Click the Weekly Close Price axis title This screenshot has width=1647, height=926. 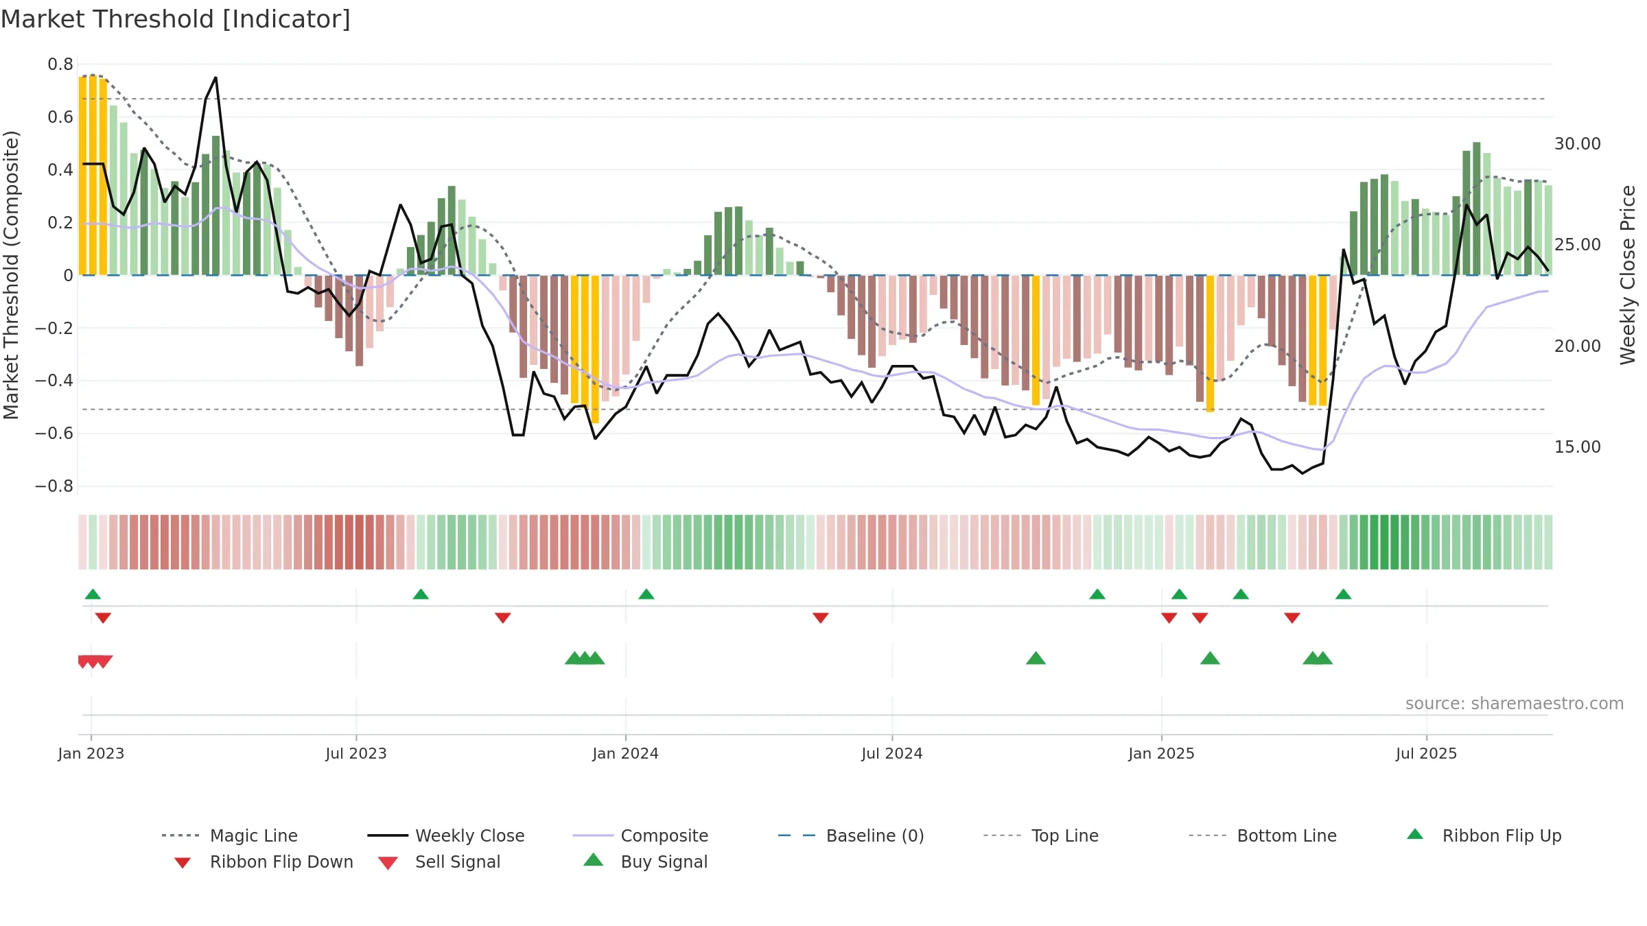click(1628, 274)
